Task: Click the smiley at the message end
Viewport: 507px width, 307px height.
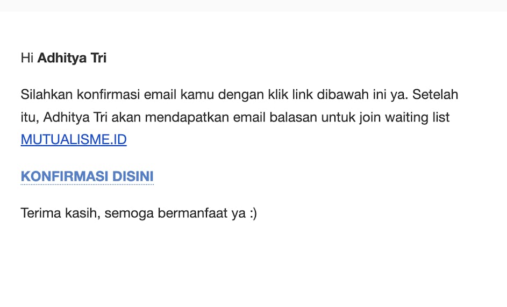Action: (x=253, y=213)
